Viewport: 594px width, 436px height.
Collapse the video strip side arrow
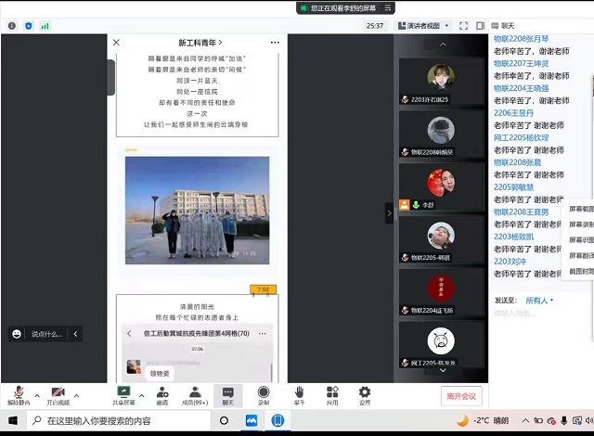coord(389,213)
